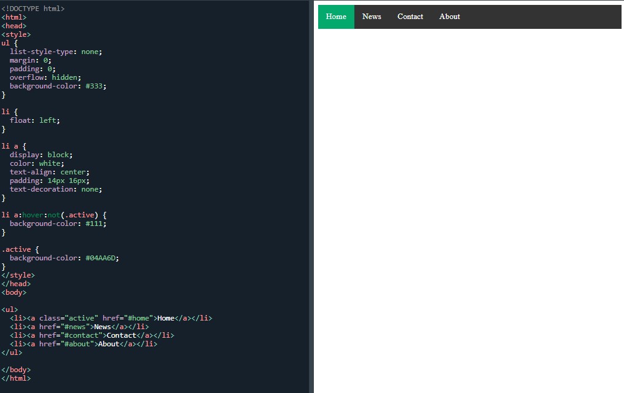Click empty dark area of preview navbar
The image size is (624, 393).
pos(540,17)
